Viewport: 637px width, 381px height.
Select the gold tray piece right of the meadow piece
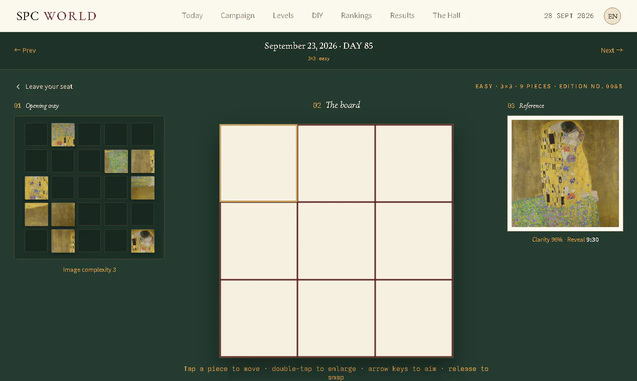point(143,161)
